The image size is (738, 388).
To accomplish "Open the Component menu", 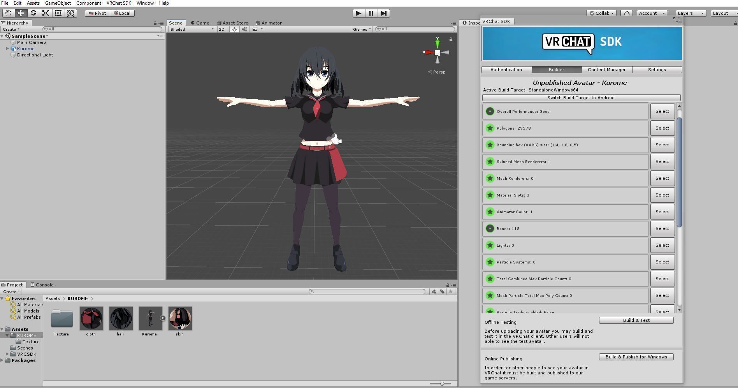I will [x=89, y=3].
